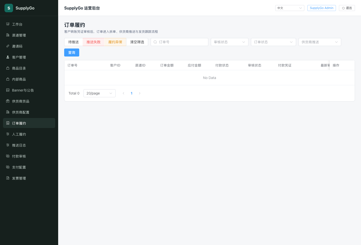
Task: Click the 供货商配置 building icon
Action: coord(8,112)
